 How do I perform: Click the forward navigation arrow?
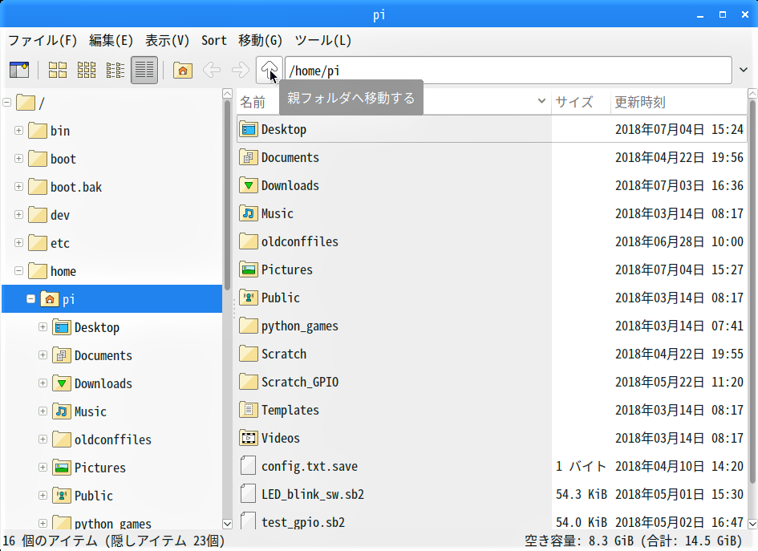point(241,70)
